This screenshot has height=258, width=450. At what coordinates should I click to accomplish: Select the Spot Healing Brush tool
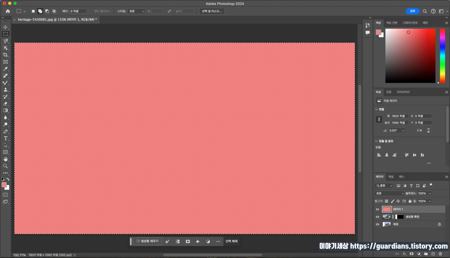[x=5, y=76]
